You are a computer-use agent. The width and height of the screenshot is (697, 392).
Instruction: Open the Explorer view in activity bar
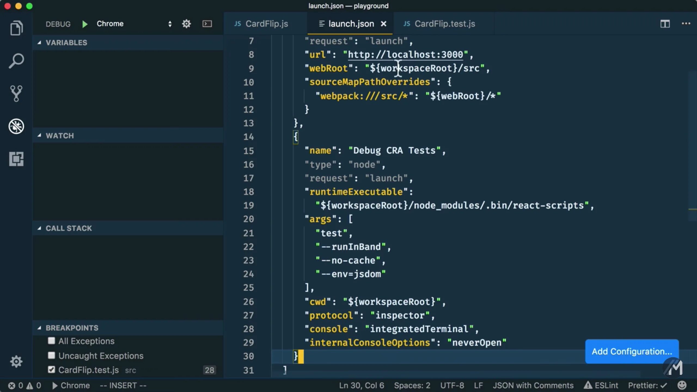16,28
